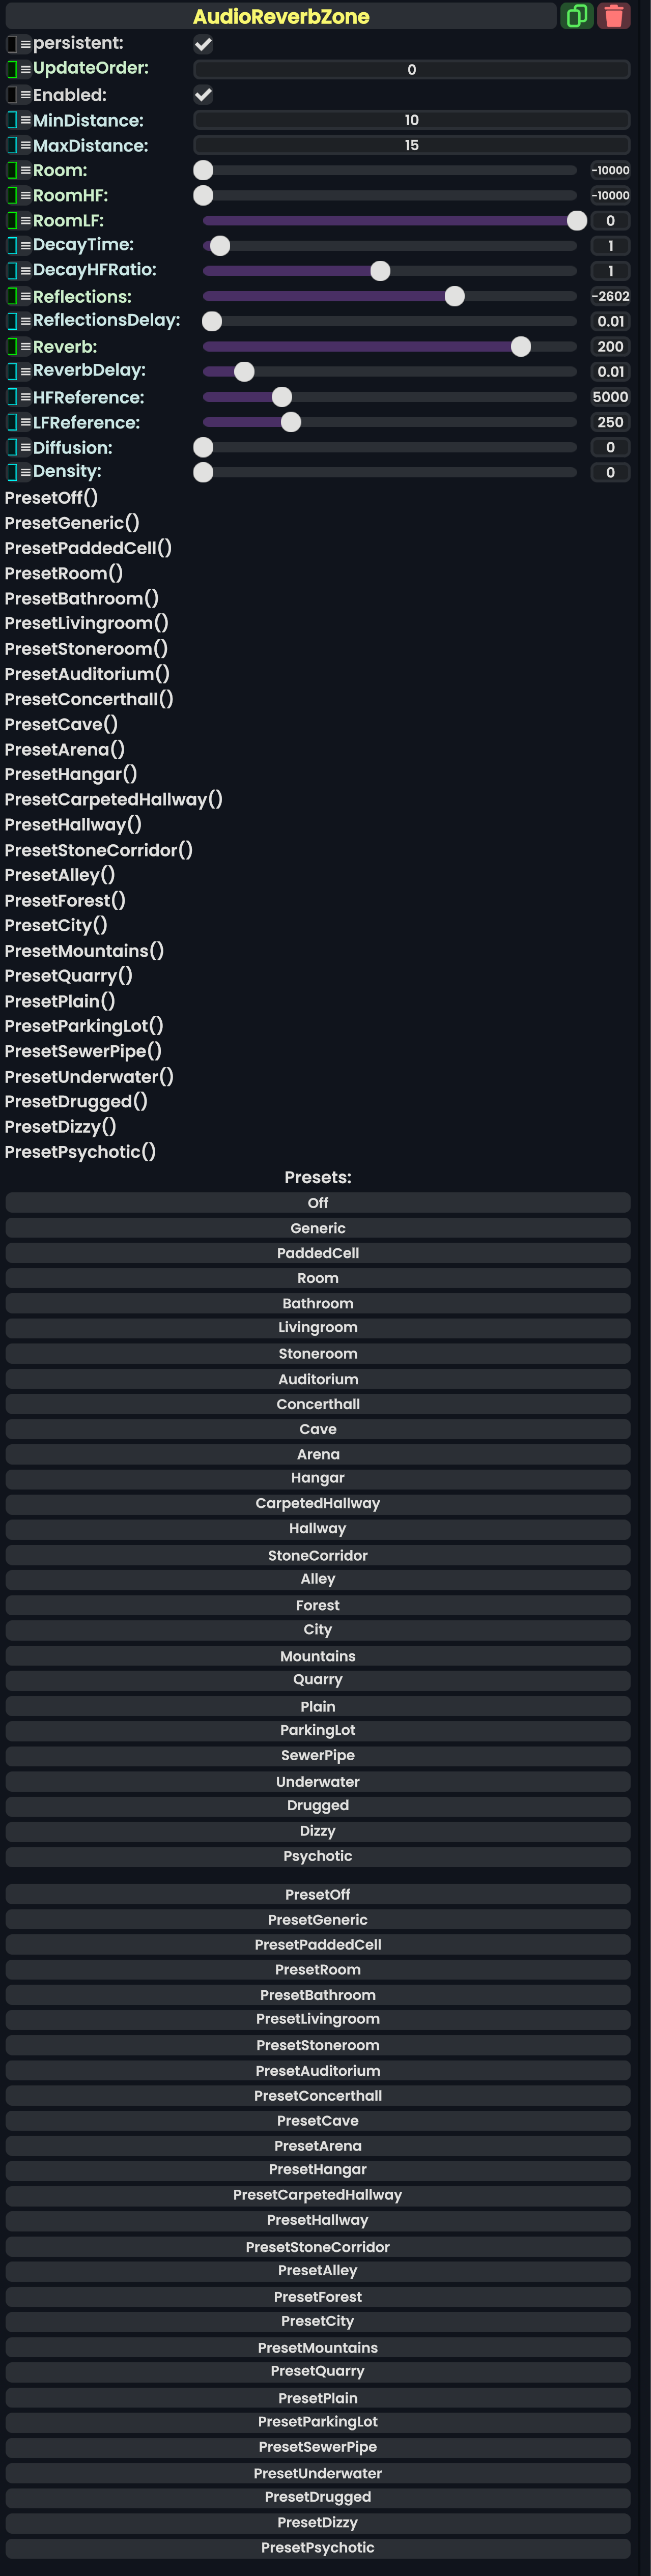Image resolution: width=651 pixels, height=2576 pixels.
Task: Click the green duplicate component icon
Action: [x=576, y=16]
